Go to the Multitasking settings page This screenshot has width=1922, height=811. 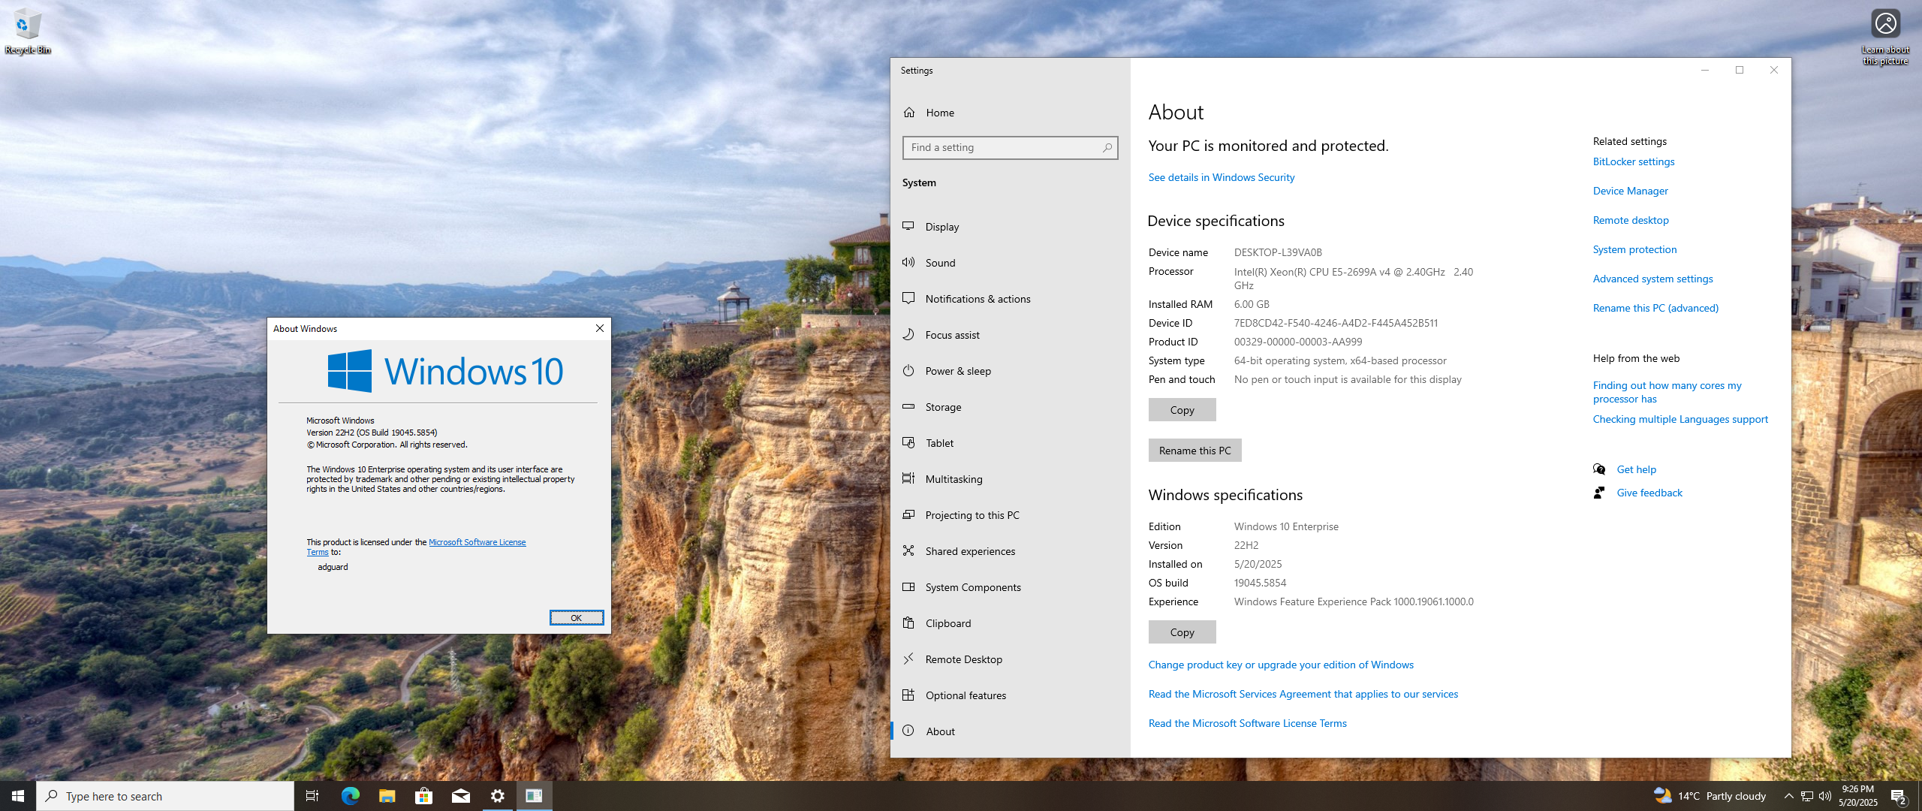pyautogui.click(x=953, y=479)
